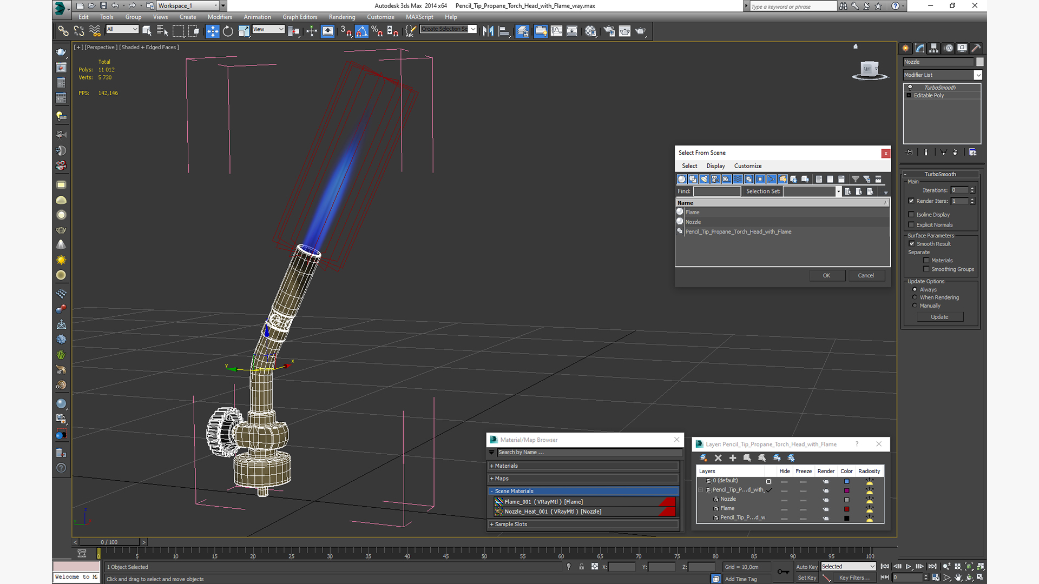
Task: Activate the Select and Rotate tool
Action: pyautogui.click(x=228, y=31)
